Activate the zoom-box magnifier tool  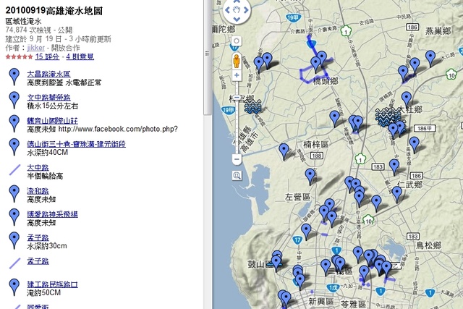tap(237, 175)
